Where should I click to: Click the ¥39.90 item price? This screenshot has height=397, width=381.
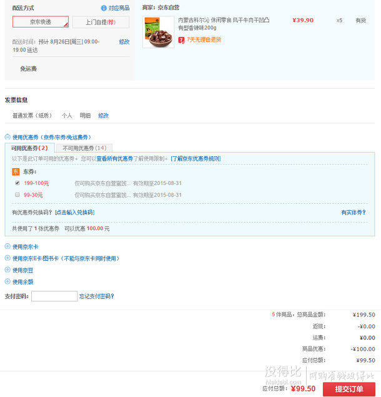coord(303,20)
